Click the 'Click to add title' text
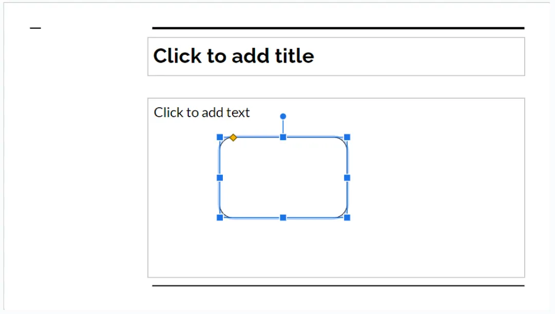The height and width of the screenshot is (314, 555). click(x=233, y=56)
